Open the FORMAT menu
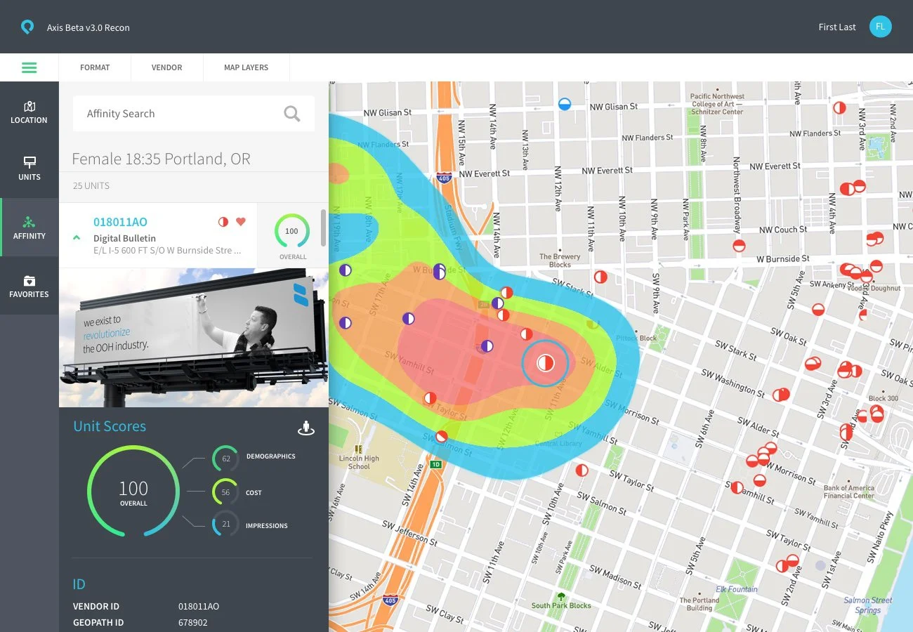This screenshot has height=632, width=913. (95, 67)
